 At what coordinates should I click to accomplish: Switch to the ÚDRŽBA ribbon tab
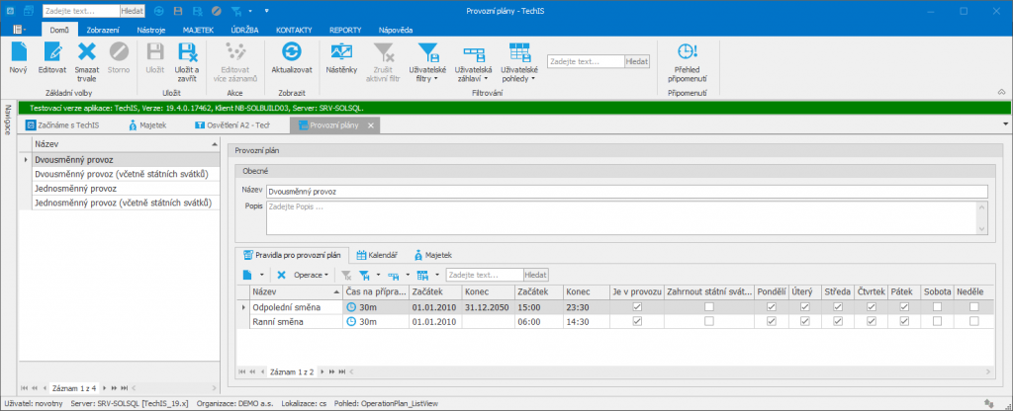coord(244,31)
